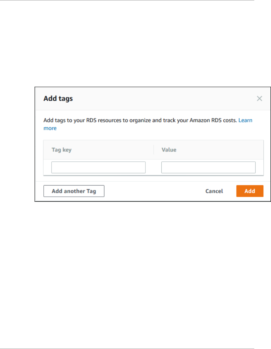Click the word 'Tag' in Add another Tag

(91, 191)
